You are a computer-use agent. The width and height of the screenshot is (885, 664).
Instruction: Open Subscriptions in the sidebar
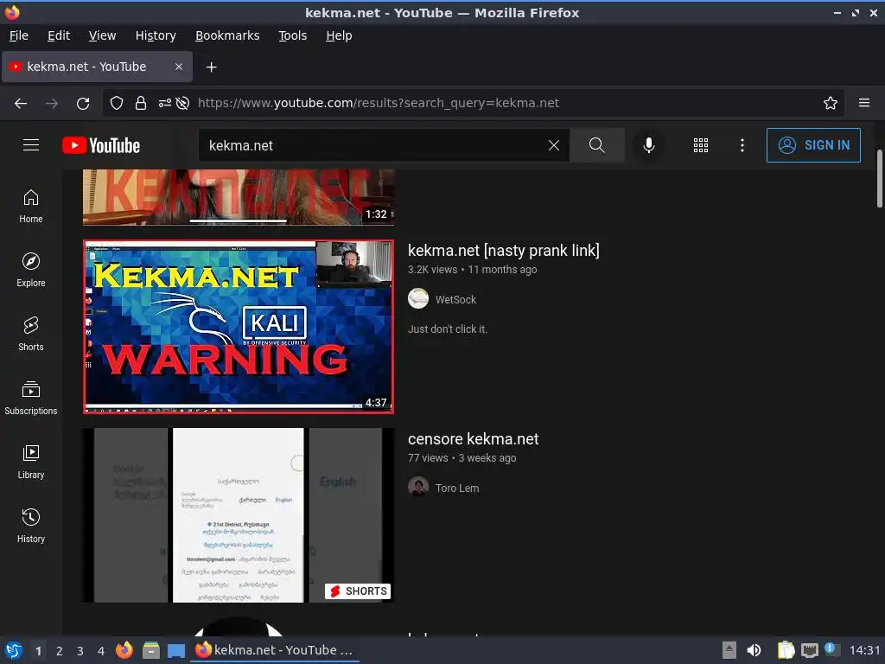(x=31, y=398)
